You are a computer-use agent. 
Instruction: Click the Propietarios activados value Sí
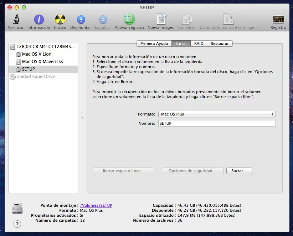coord(82,215)
